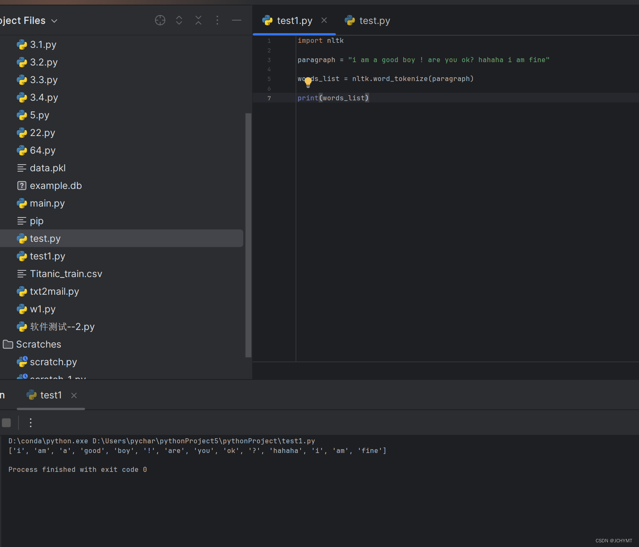Open main.py from the file list

(47, 203)
